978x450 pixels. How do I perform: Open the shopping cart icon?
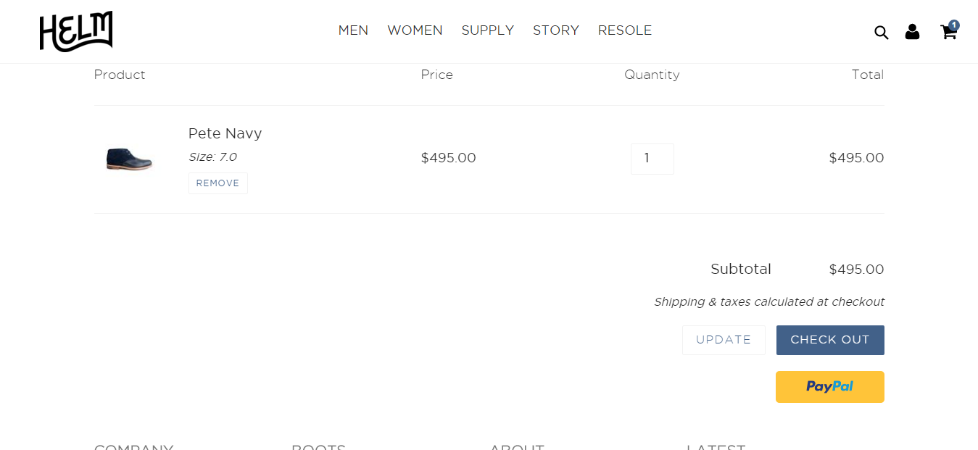pyautogui.click(x=947, y=33)
